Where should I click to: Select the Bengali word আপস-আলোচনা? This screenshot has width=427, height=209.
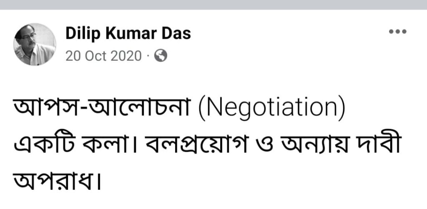tap(103, 110)
